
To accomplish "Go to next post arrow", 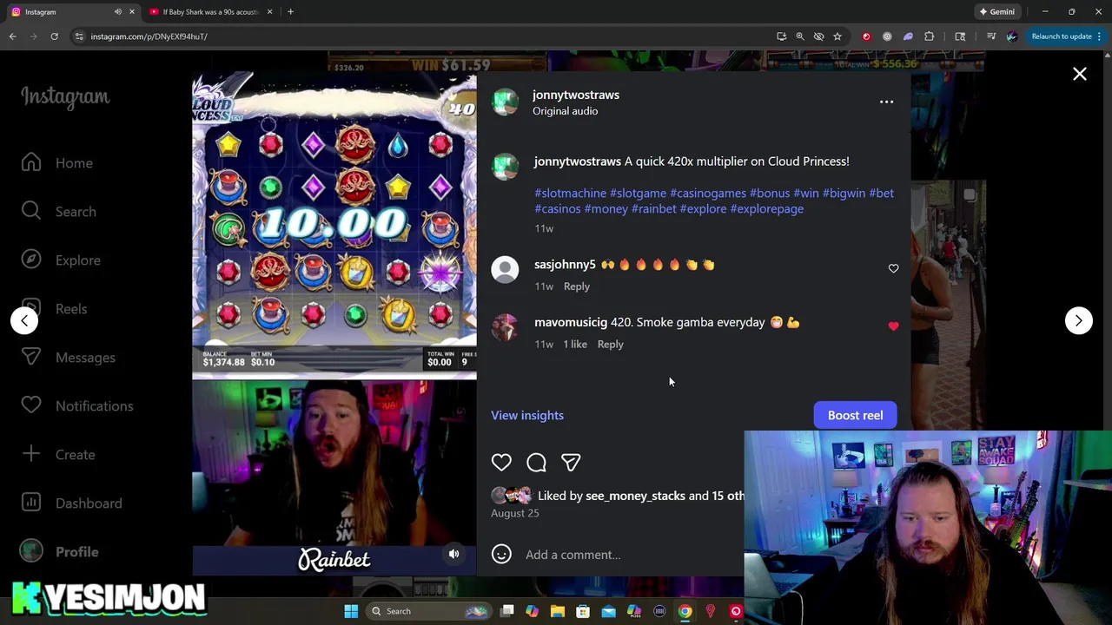I will [1078, 320].
